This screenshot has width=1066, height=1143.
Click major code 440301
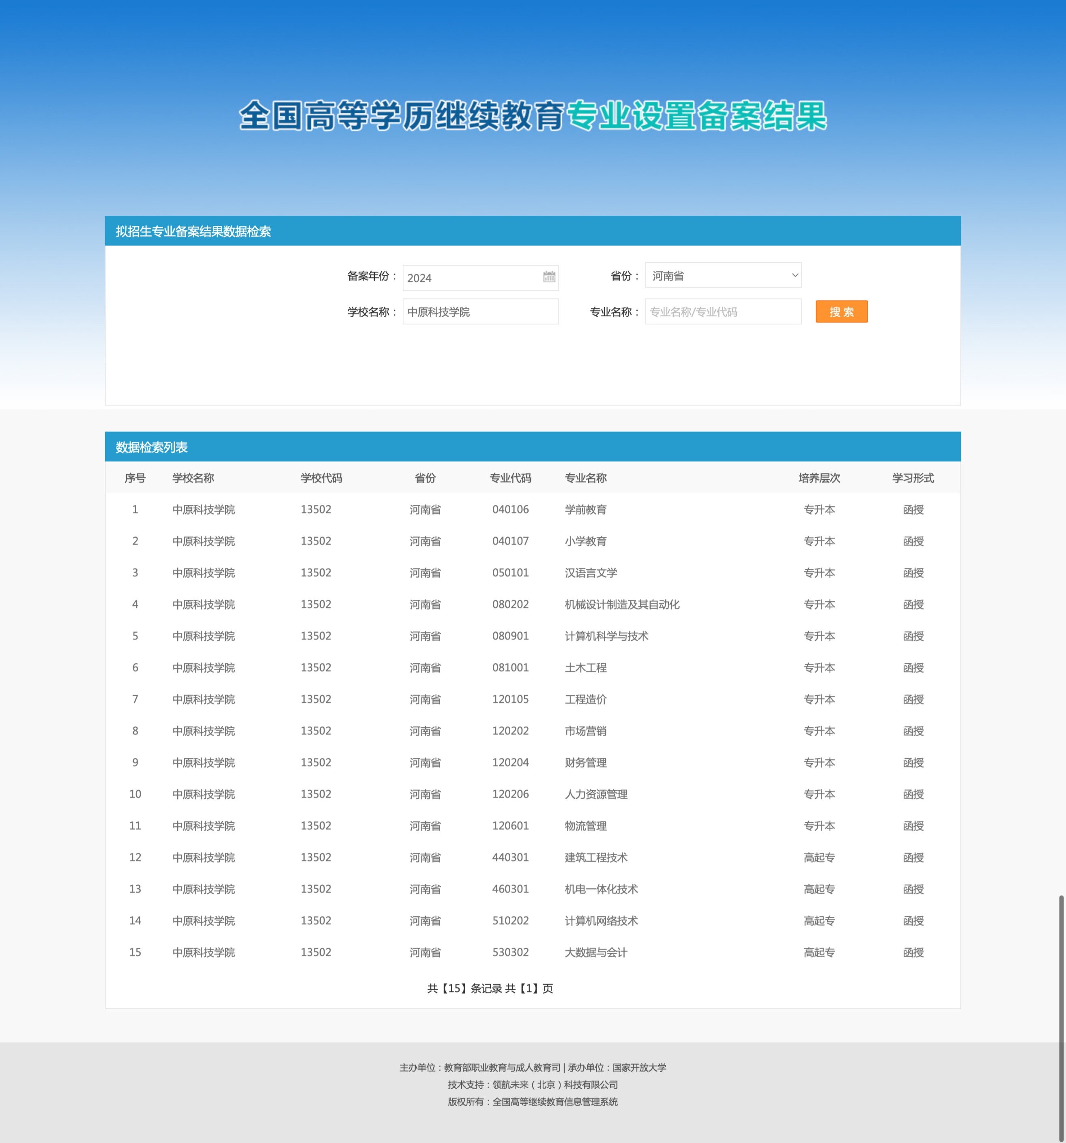pos(510,857)
